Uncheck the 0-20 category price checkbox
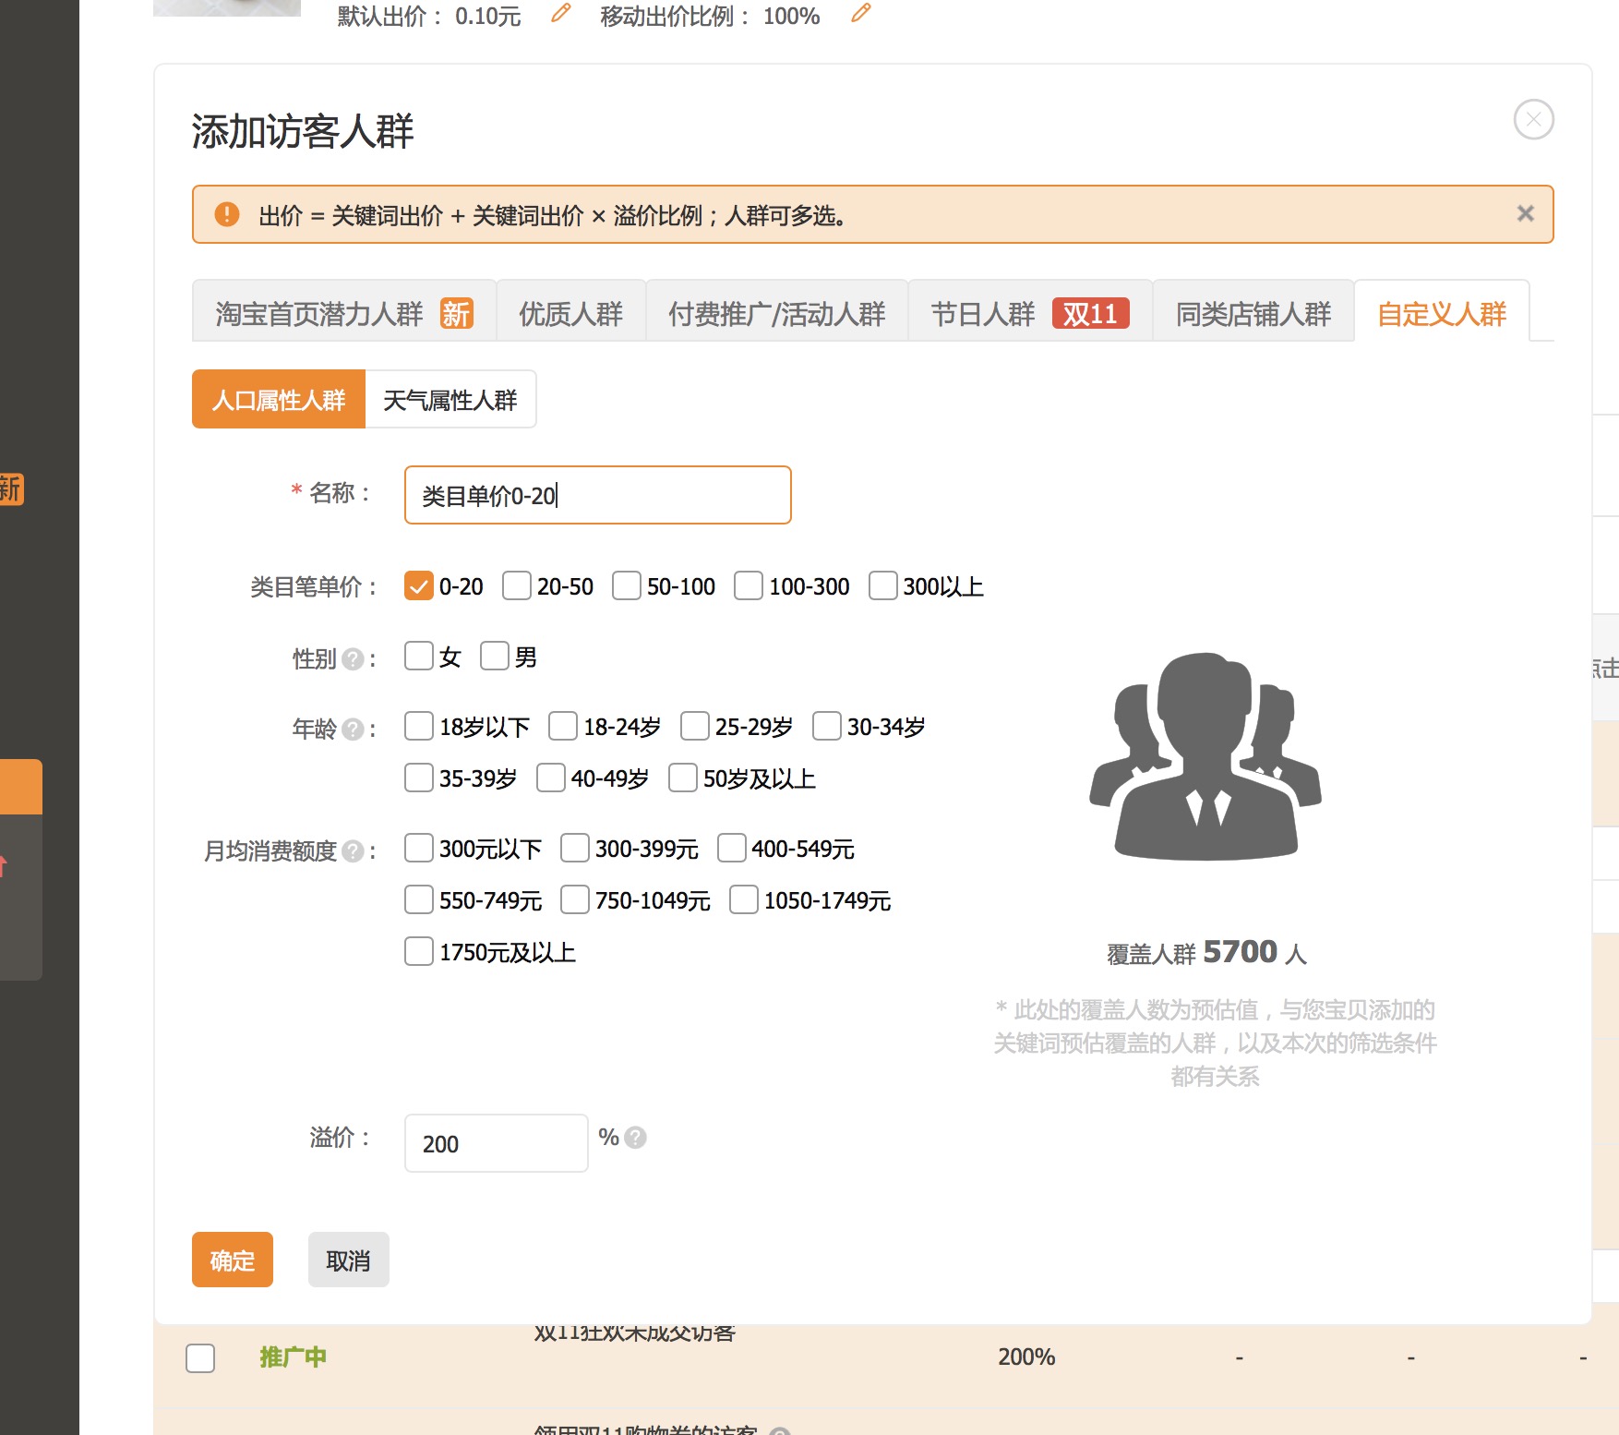The width and height of the screenshot is (1619, 1435). click(x=420, y=585)
